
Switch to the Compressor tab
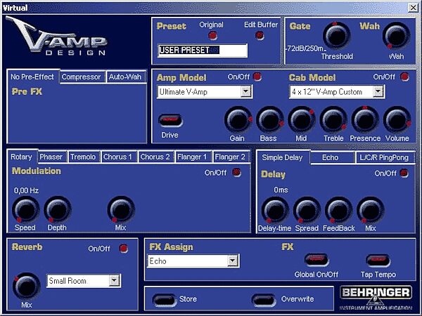click(x=82, y=77)
